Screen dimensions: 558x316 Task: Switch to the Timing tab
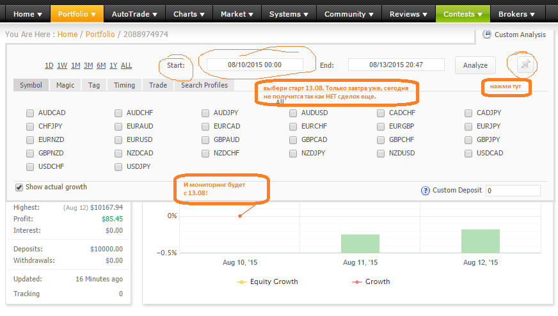coord(124,85)
